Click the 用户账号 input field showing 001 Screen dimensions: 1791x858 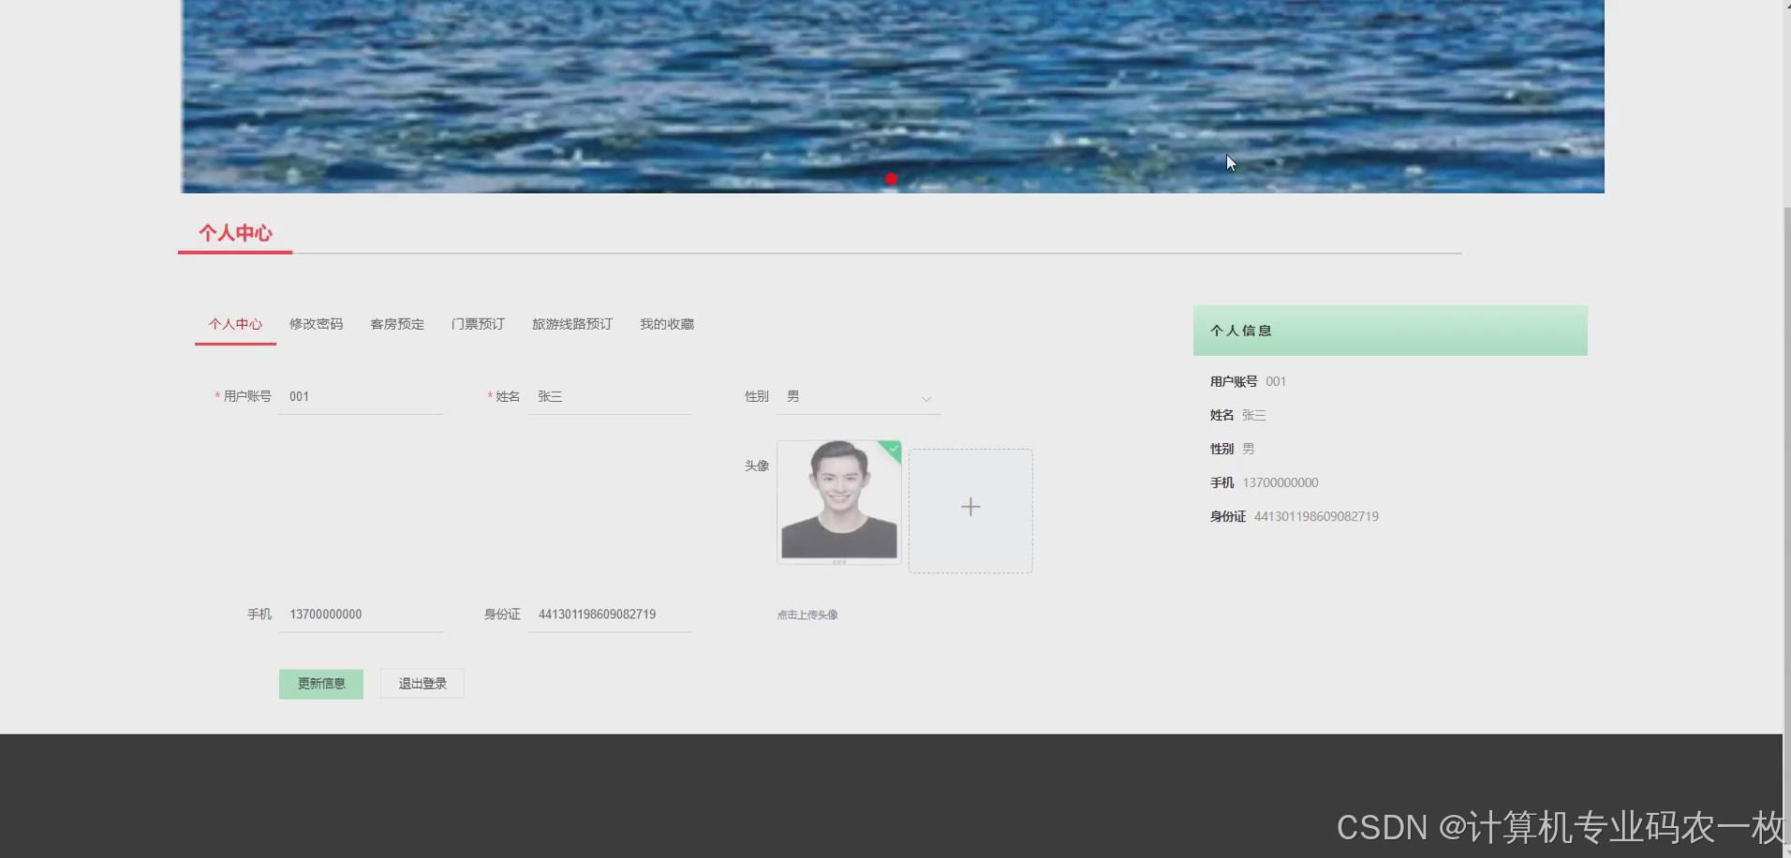pos(361,395)
